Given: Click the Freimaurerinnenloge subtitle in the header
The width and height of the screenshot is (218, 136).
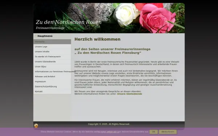Looking at the screenshot, I should click(x=50, y=28).
